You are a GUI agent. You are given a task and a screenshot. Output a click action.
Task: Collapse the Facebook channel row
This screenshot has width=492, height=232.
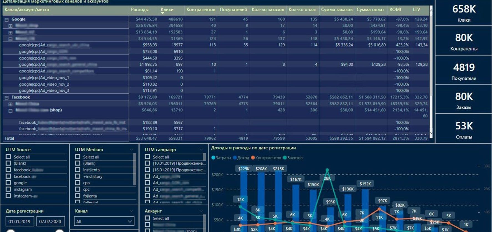pos(6,98)
